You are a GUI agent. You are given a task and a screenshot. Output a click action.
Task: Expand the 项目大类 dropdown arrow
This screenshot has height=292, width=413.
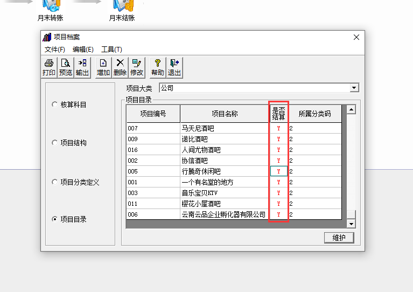click(x=354, y=88)
